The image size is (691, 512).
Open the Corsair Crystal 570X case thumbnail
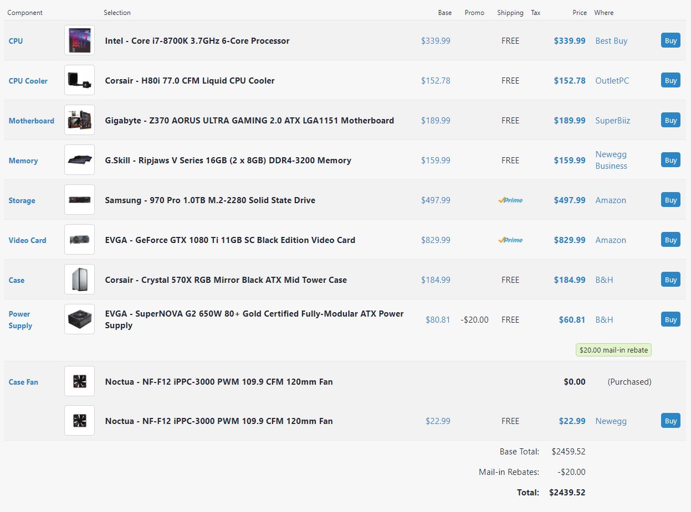79,280
